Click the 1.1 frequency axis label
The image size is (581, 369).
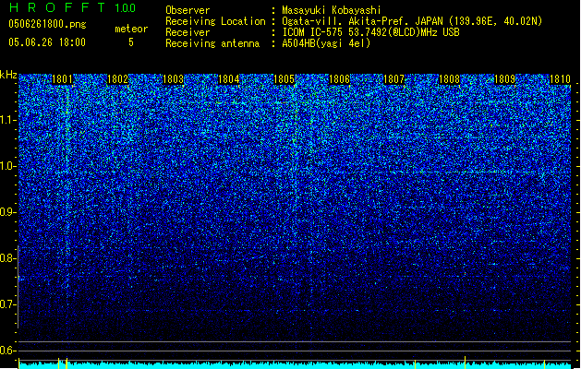pos(8,120)
